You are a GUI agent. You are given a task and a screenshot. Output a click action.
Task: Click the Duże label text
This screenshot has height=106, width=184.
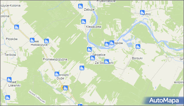pos(60,78)
